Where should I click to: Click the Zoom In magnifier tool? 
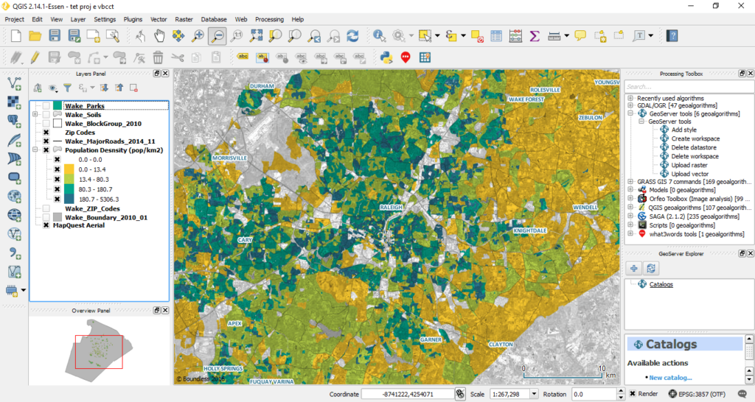tap(198, 35)
